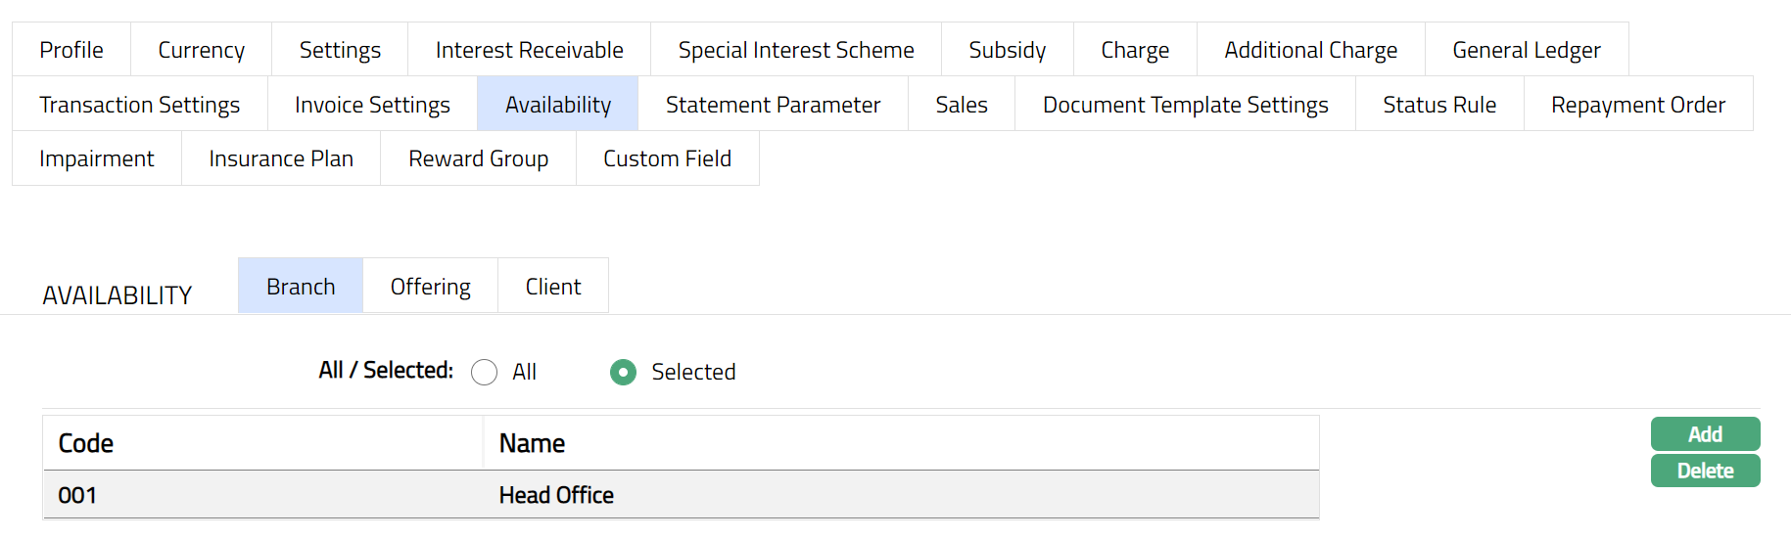The width and height of the screenshot is (1791, 540).
Task: Open the Insurance Plan tab
Action: (281, 158)
